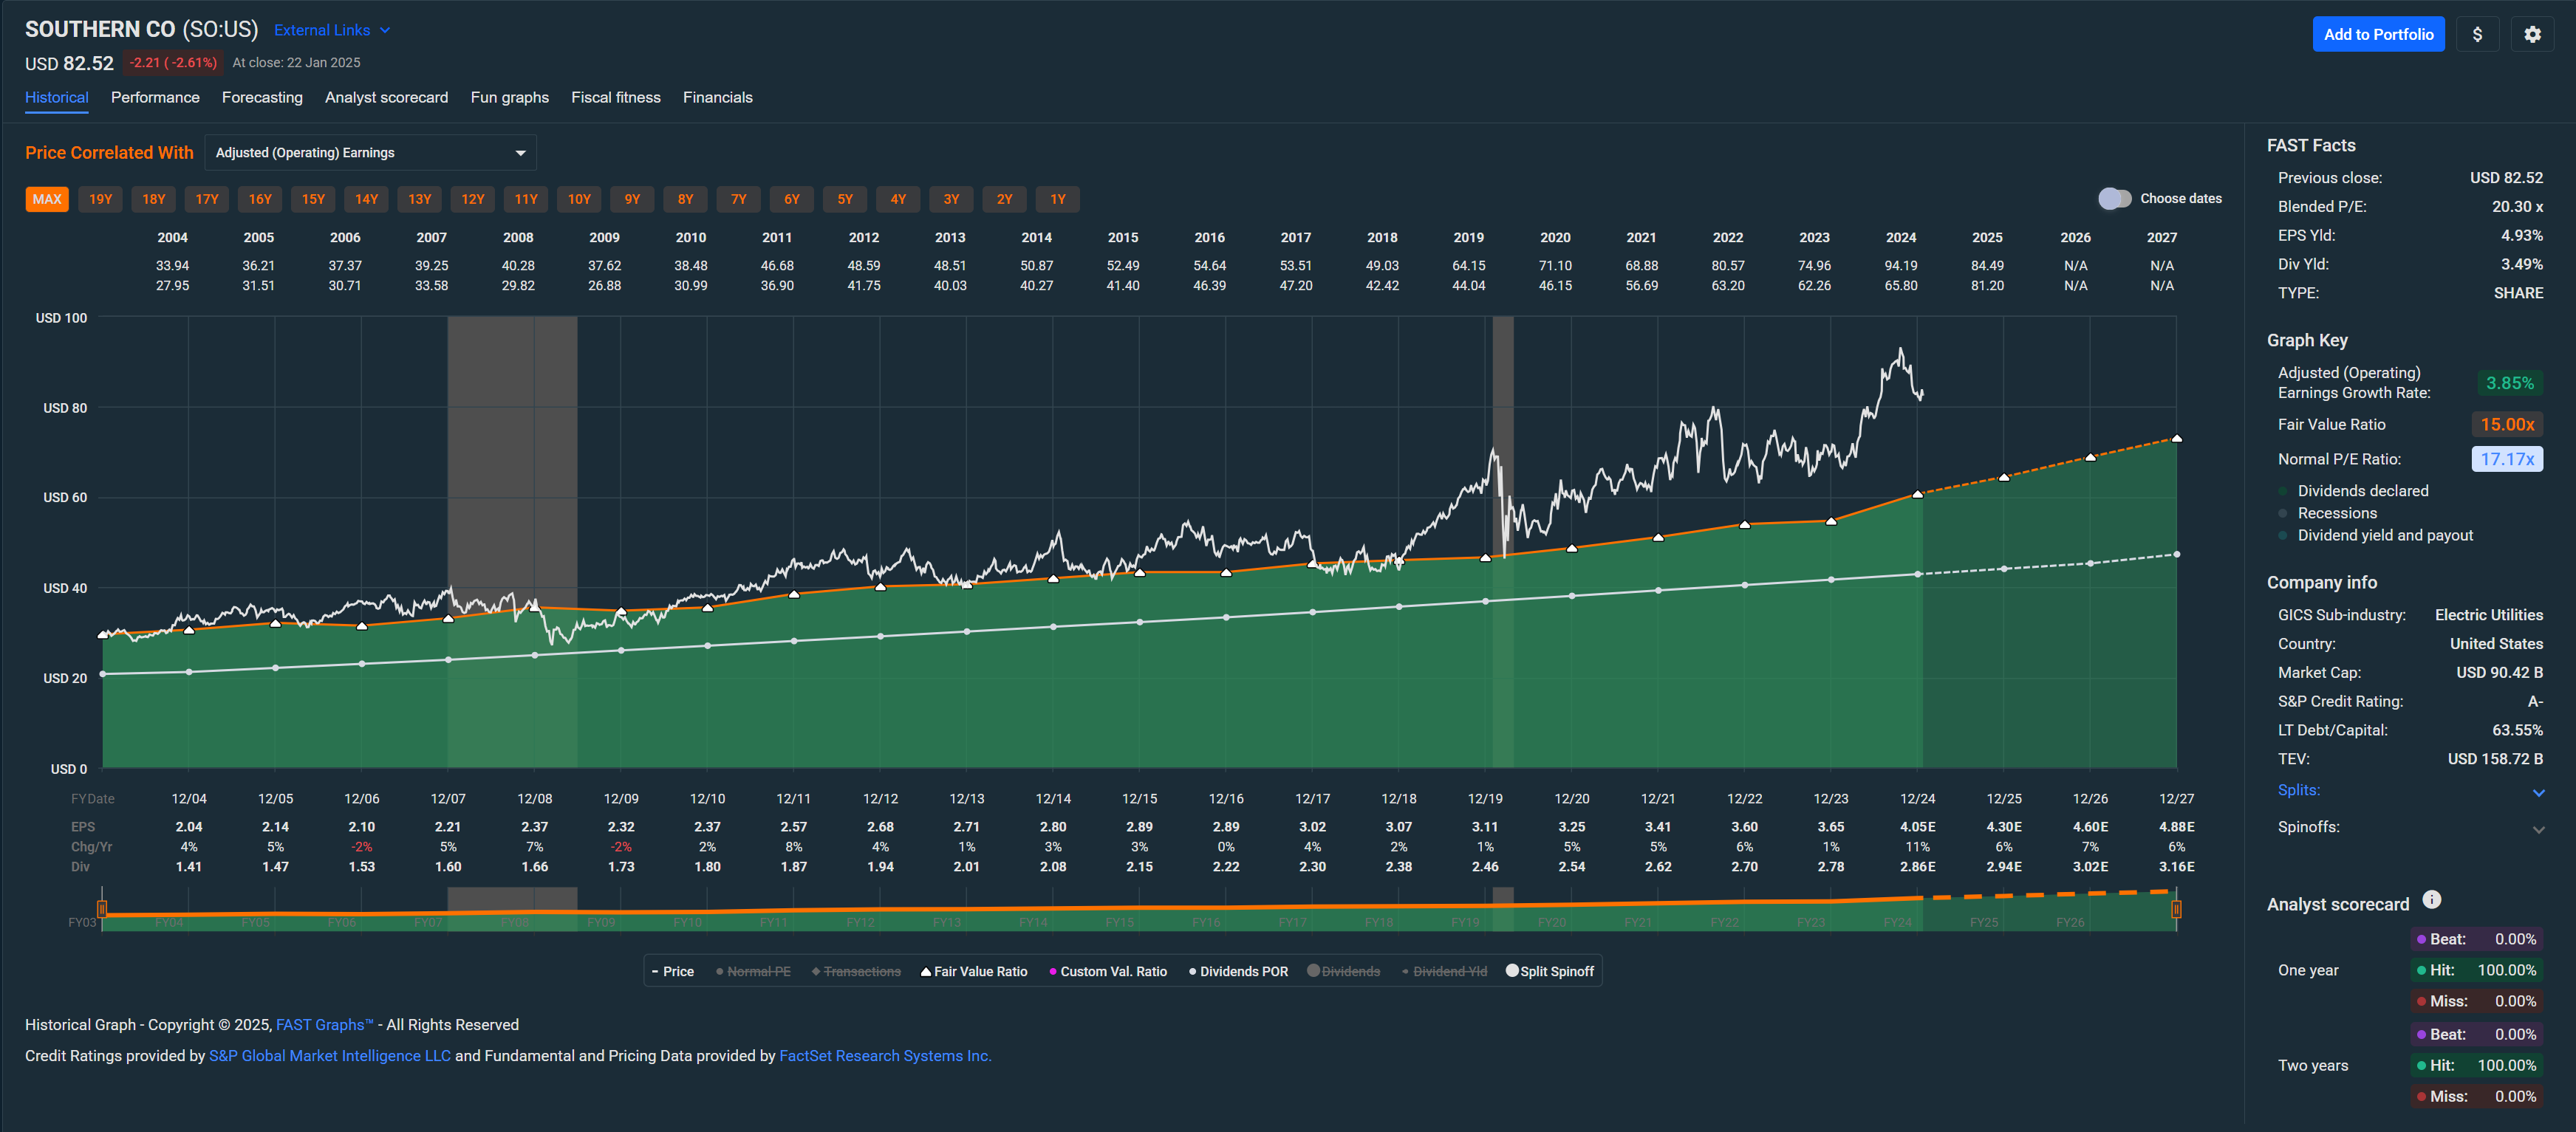Image resolution: width=2576 pixels, height=1132 pixels.
Task: Toggle Custom Val. Ratio legend item
Action: pos(1108,971)
